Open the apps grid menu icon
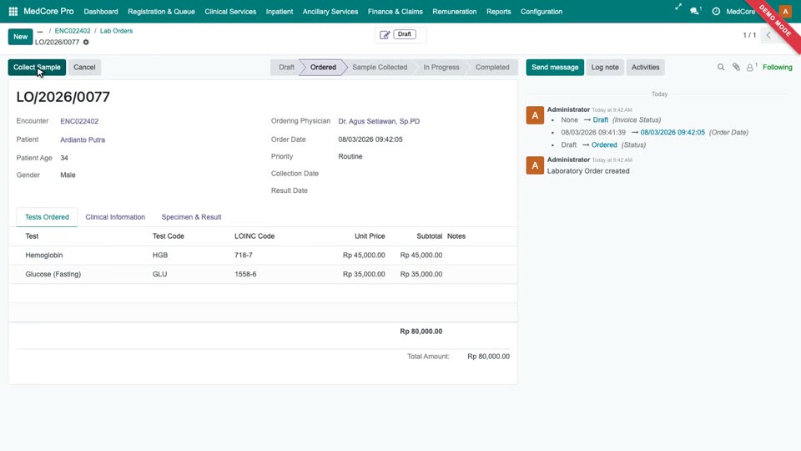This screenshot has height=451, width=801. [x=13, y=11]
